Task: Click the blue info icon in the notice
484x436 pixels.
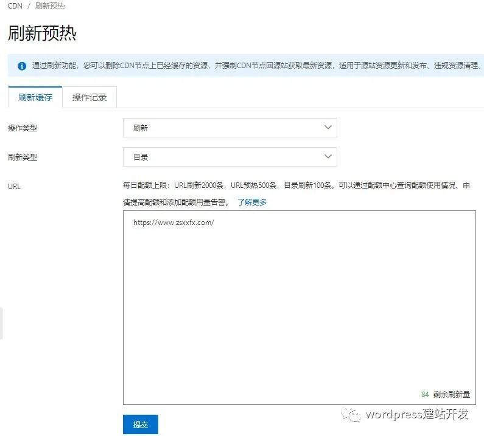Action: coord(21,66)
